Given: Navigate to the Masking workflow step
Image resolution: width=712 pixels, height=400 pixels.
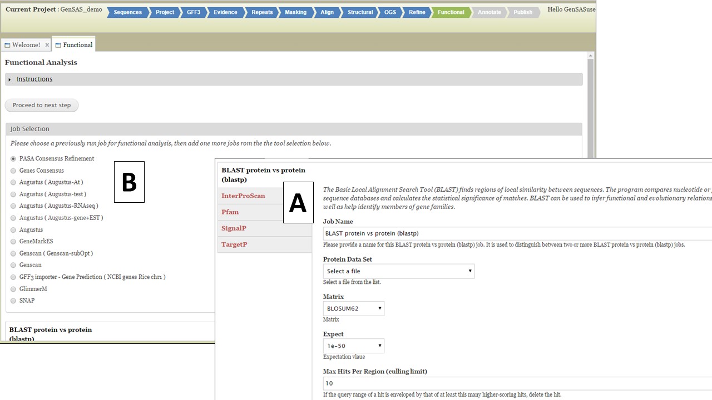Looking at the screenshot, I should click(295, 12).
